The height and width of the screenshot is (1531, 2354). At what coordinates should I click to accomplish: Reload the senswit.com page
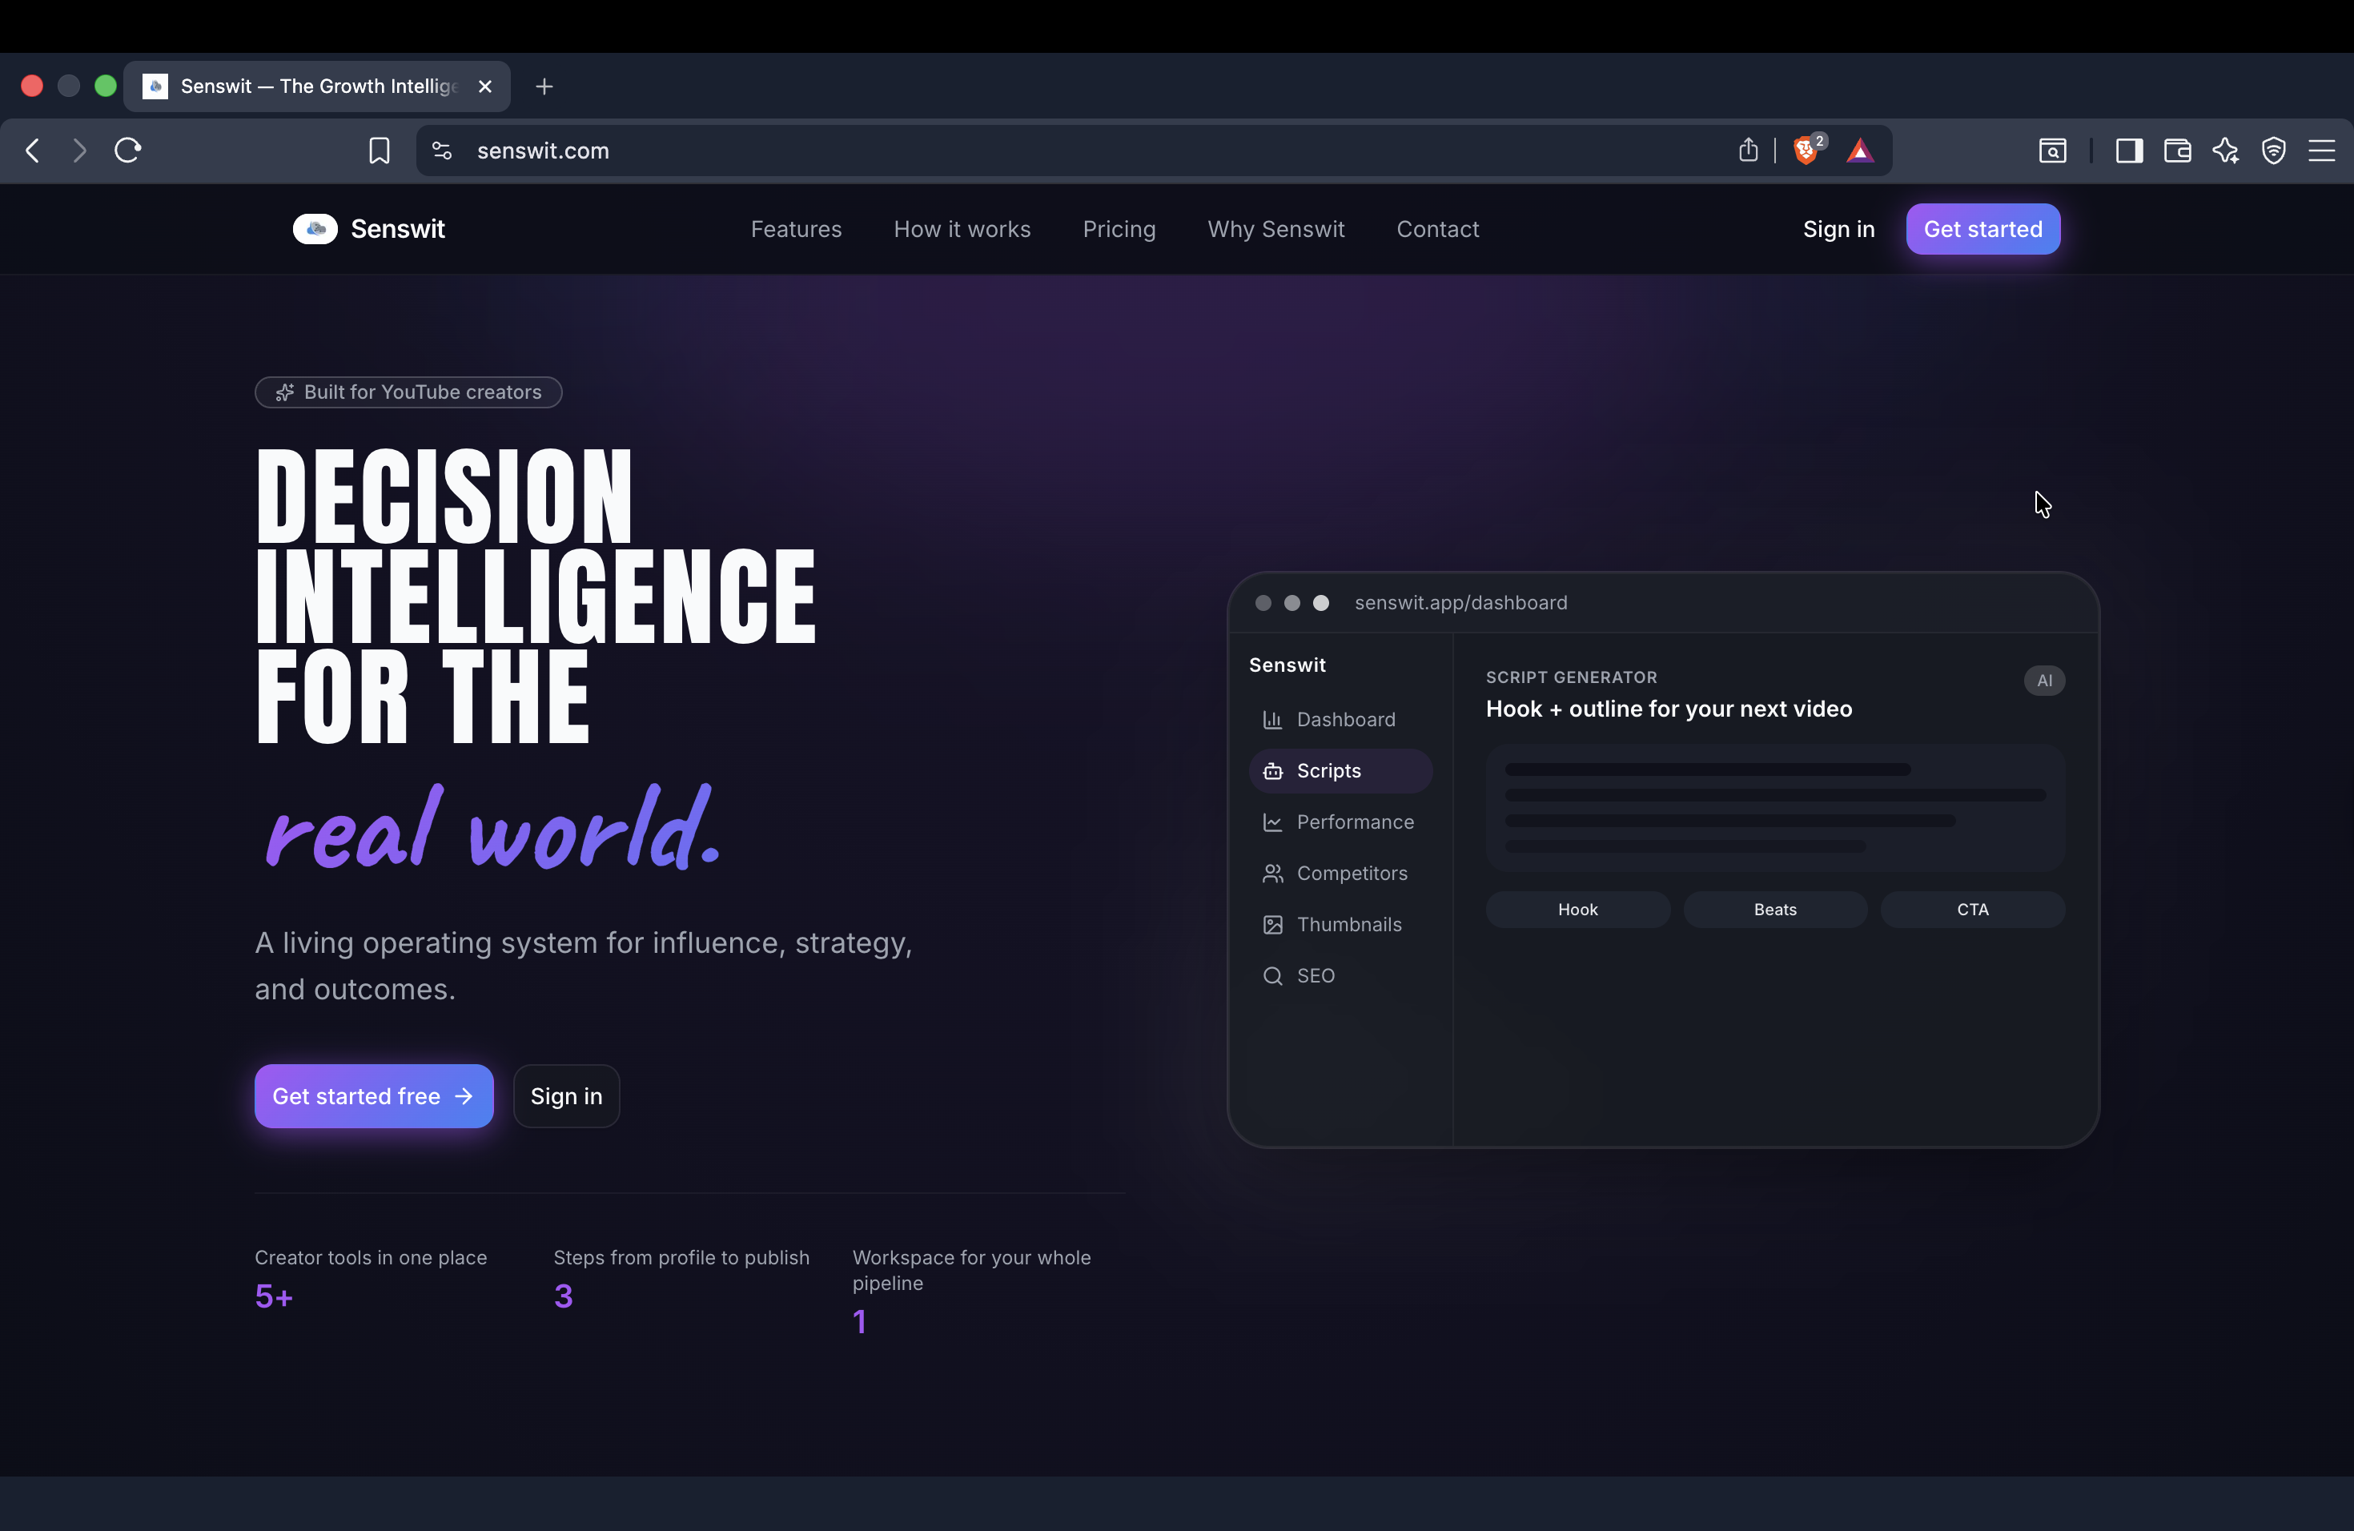[x=129, y=151]
